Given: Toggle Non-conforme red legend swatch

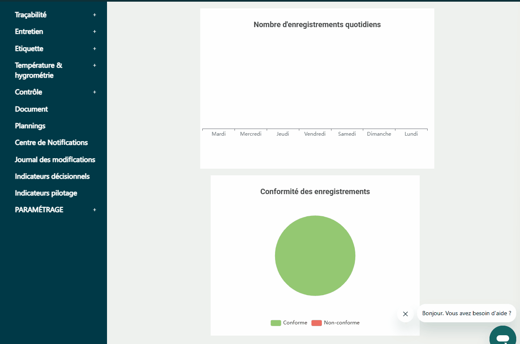Looking at the screenshot, I should [x=316, y=323].
